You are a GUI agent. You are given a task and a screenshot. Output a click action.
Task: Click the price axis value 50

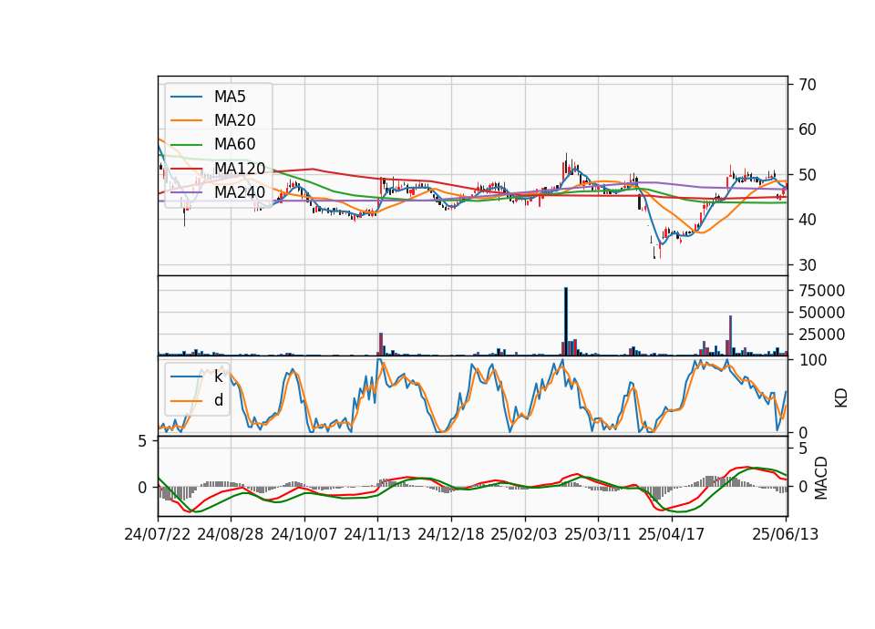[807, 175]
